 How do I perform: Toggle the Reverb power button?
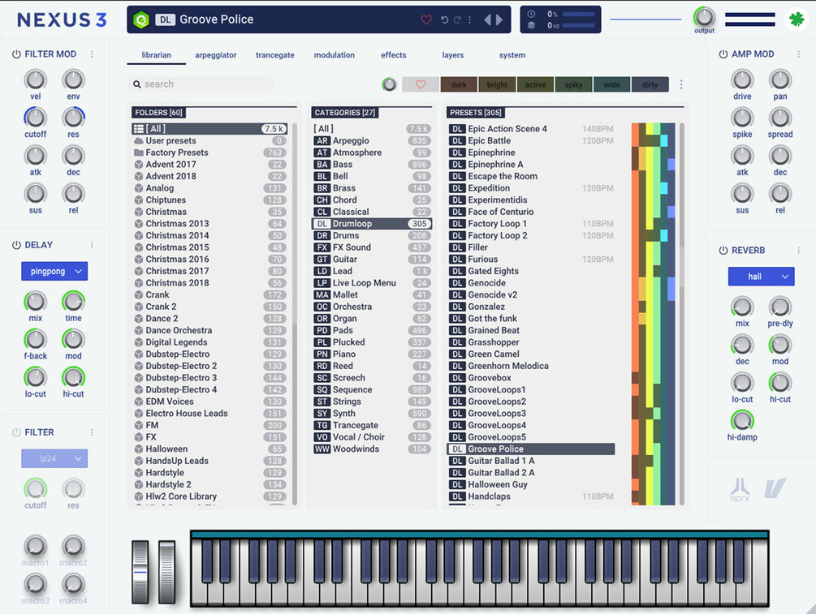coord(723,250)
